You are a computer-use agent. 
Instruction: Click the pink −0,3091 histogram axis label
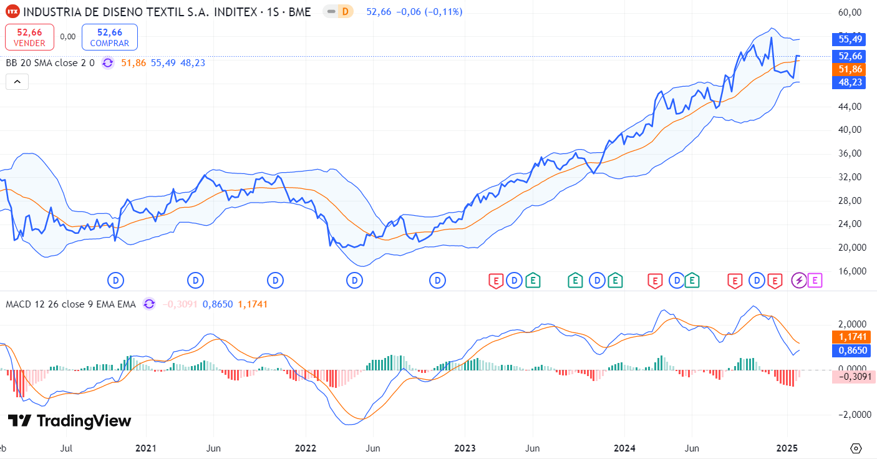click(854, 376)
